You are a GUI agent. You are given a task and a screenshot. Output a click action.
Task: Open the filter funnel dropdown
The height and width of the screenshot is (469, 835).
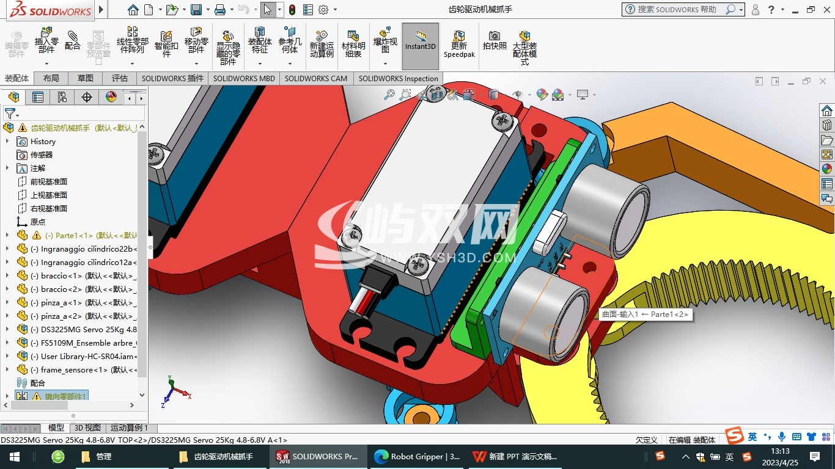click(x=12, y=114)
